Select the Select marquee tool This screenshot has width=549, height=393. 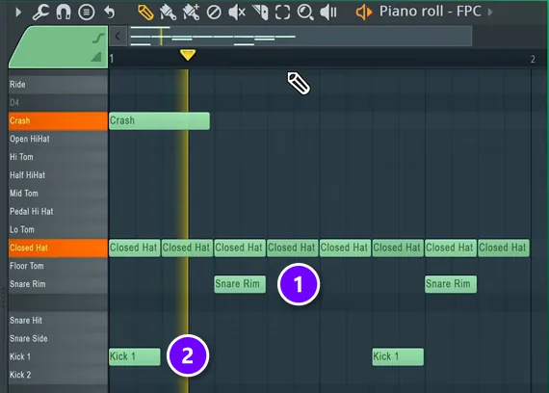click(x=282, y=13)
